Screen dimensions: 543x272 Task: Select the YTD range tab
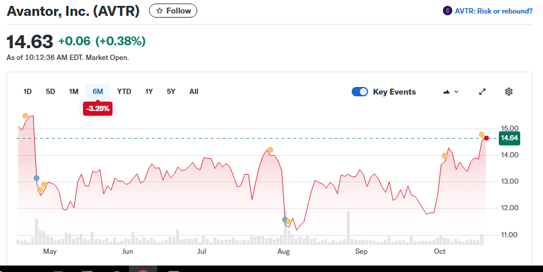pyautogui.click(x=124, y=92)
